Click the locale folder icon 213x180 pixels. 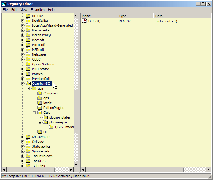[x=40, y=103]
